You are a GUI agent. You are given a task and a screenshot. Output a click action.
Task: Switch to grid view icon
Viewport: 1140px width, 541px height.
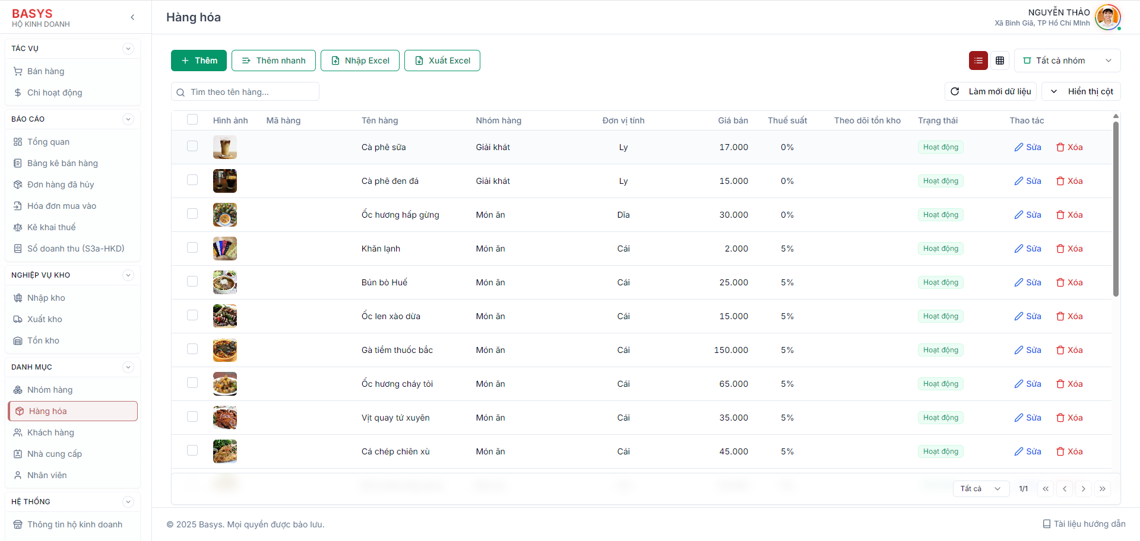coord(1000,61)
